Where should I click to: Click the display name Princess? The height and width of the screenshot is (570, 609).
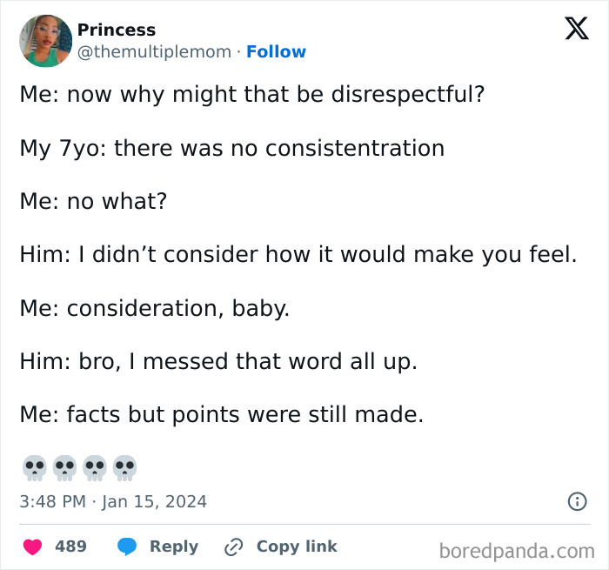coord(117,30)
